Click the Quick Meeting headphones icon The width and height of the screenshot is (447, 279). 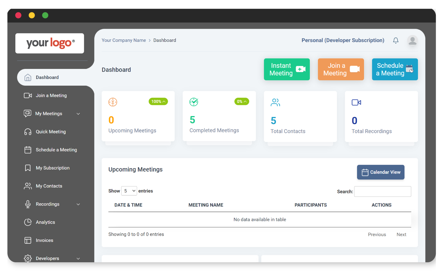[28, 131]
